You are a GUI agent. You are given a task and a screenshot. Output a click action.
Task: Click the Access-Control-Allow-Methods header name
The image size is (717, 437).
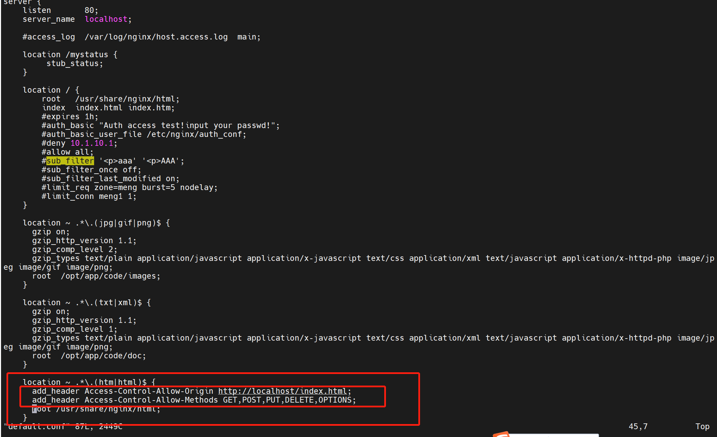click(151, 400)
